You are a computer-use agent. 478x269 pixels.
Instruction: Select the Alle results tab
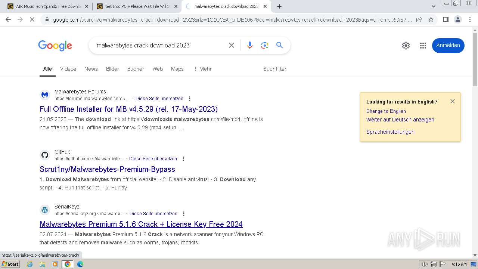point(47,69)
